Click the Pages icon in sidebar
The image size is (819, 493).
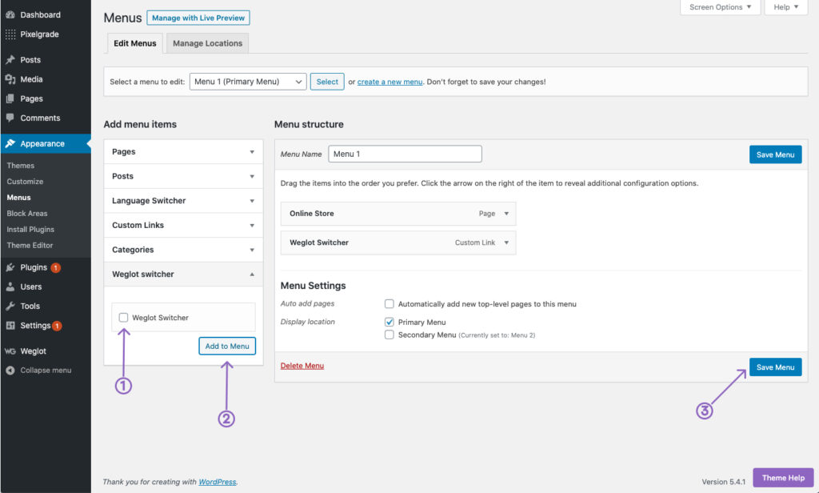[10, 98]
